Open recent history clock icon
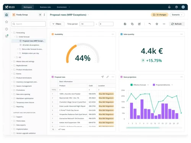 click(6, 29)
